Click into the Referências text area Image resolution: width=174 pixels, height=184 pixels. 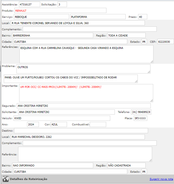(x=86, y=54)
